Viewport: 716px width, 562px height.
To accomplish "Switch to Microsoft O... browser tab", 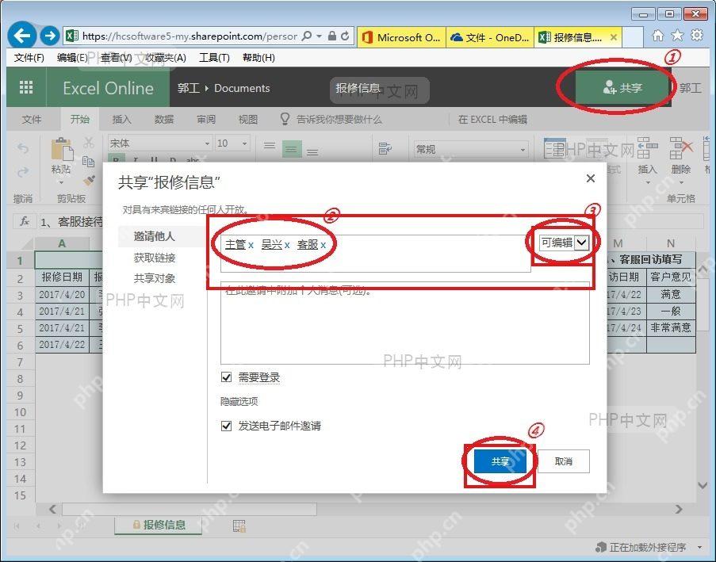I will coord(401,37).
